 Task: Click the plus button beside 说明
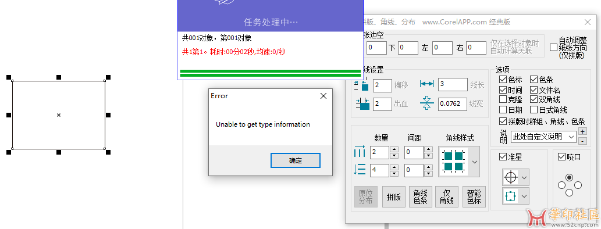tap(582, 131)
